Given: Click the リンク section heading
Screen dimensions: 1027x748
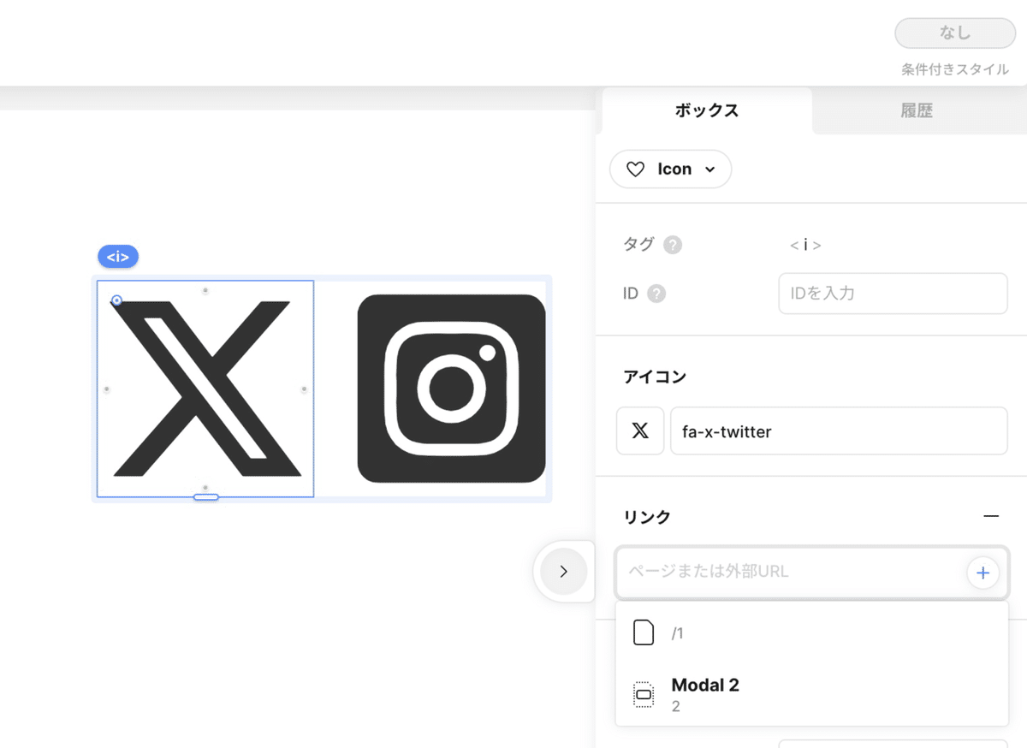Looking at the screenshot, I should (647, 517).
